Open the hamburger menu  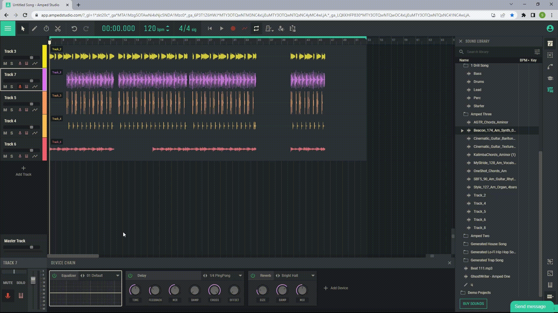click(8, 28)
